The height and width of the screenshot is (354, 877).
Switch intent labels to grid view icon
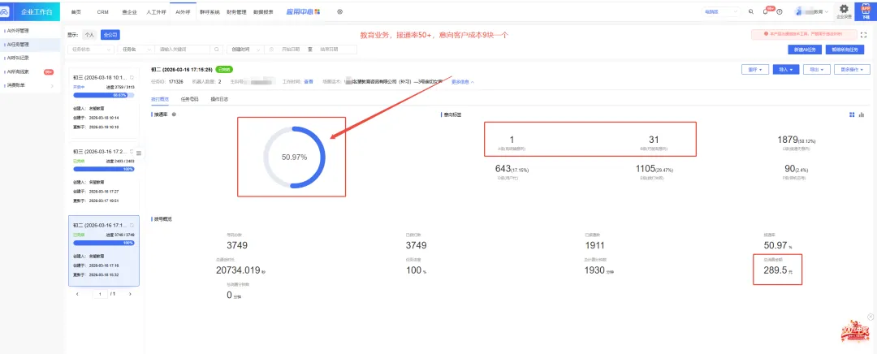pos(852,114)
